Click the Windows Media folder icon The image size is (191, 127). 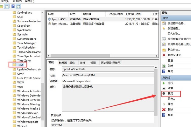[14, 108]
